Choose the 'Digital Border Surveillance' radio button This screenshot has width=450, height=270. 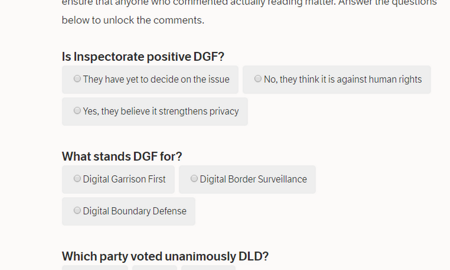click(x=194, y=178)
